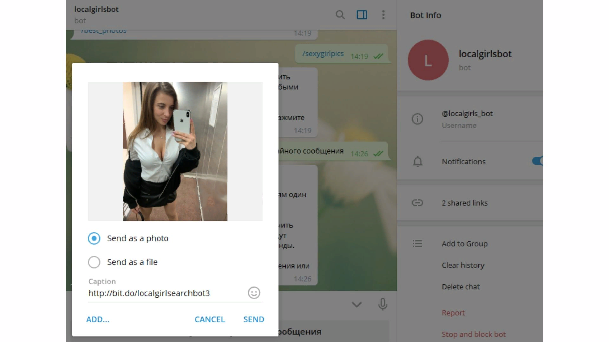
Task: Click the shared links chain icon
Action: 417,203
